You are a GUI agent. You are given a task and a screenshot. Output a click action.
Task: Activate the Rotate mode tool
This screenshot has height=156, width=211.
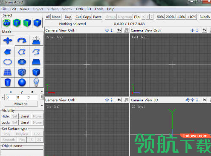point(22,40)
